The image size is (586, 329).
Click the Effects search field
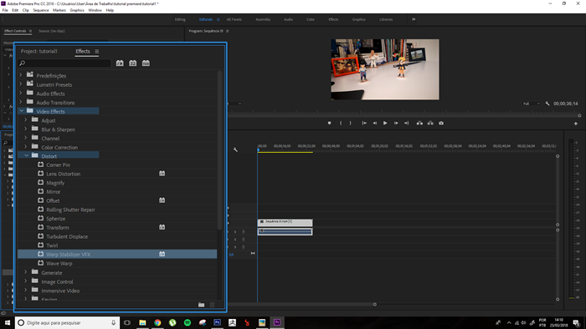(64, 63)
